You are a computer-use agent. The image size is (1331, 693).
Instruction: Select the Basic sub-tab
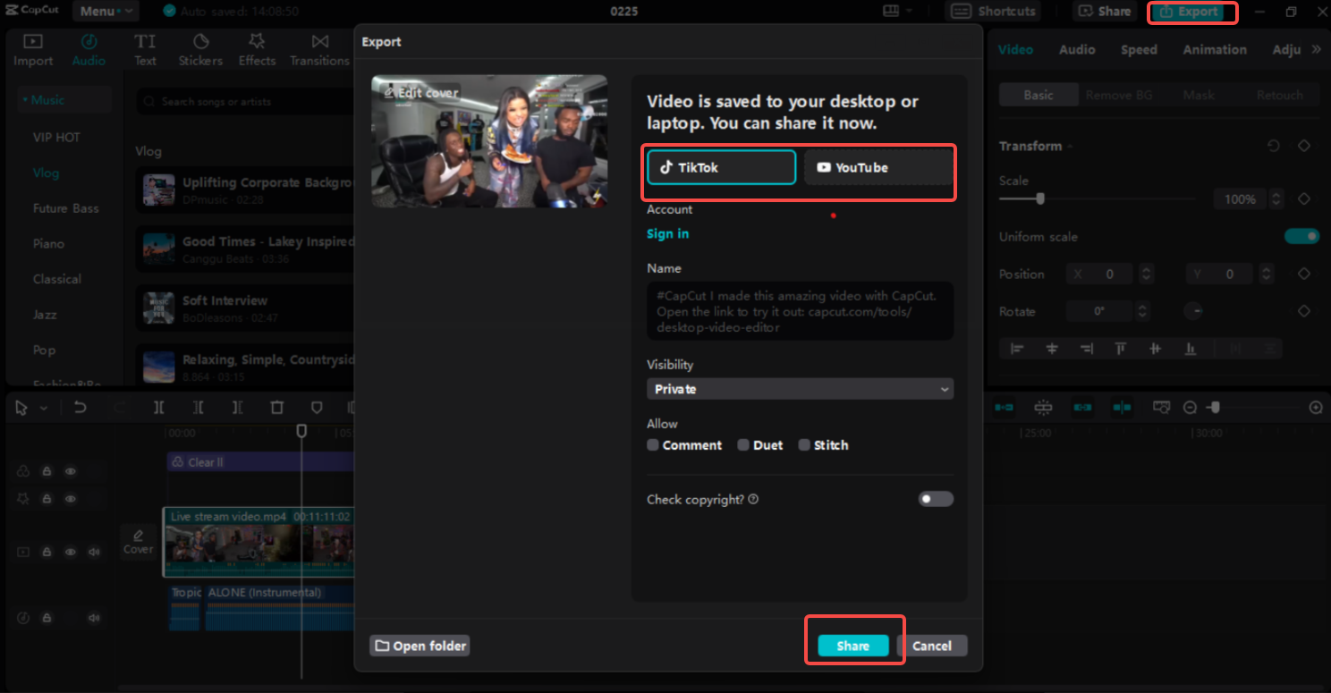coord(1039,95)
